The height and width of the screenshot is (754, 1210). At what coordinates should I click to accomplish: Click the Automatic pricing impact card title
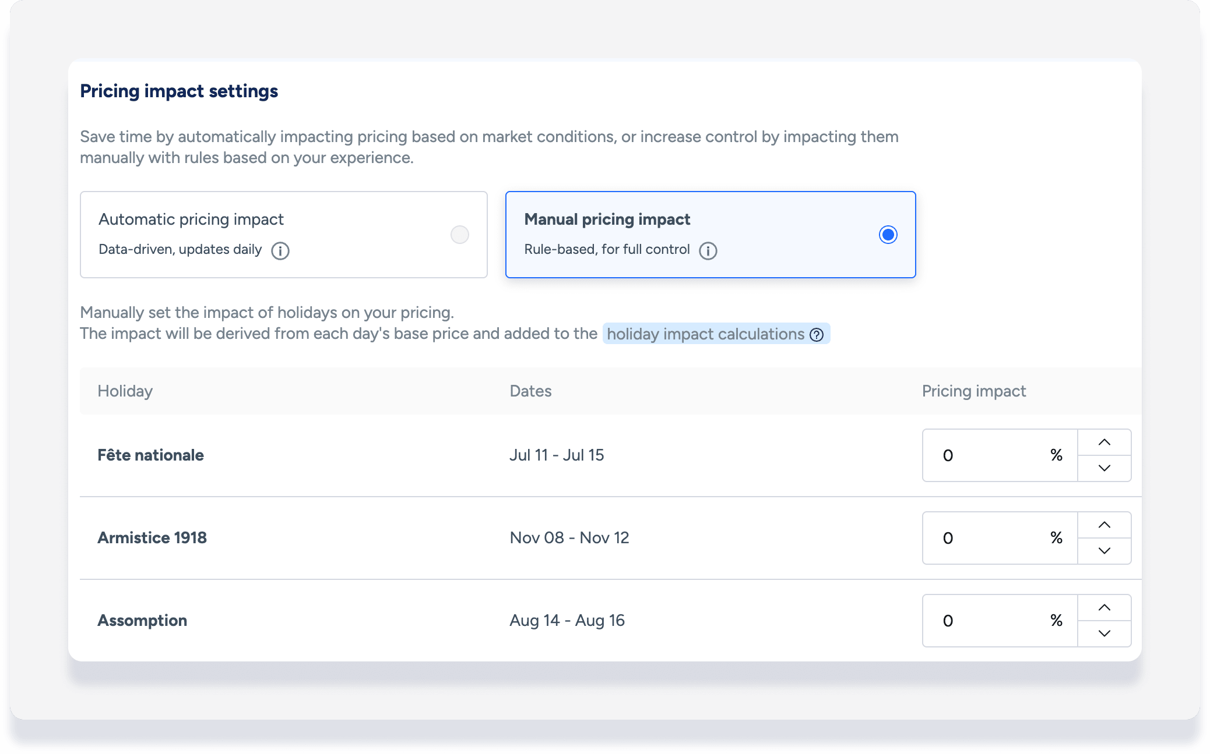[x=191, y=220]
